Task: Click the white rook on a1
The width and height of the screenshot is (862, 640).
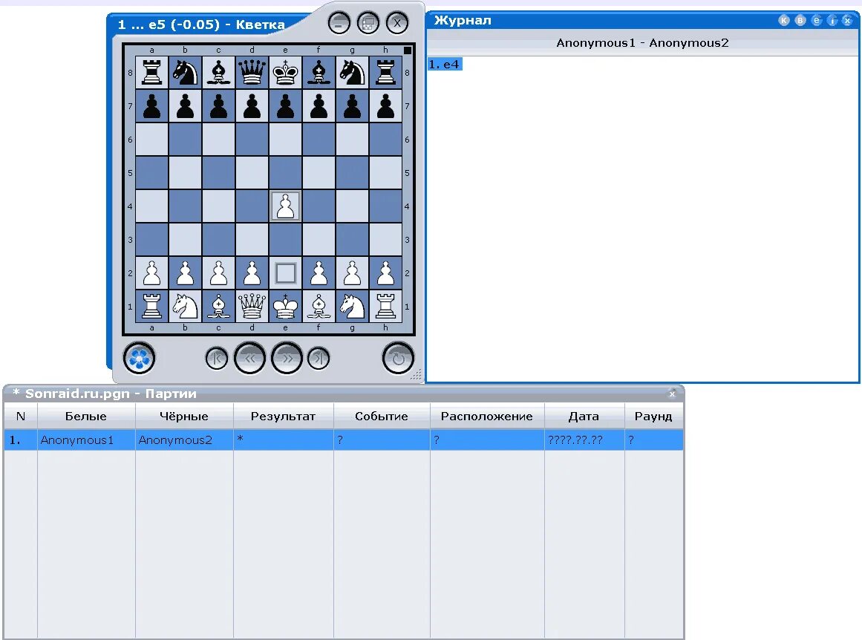Action: (151, 306)
